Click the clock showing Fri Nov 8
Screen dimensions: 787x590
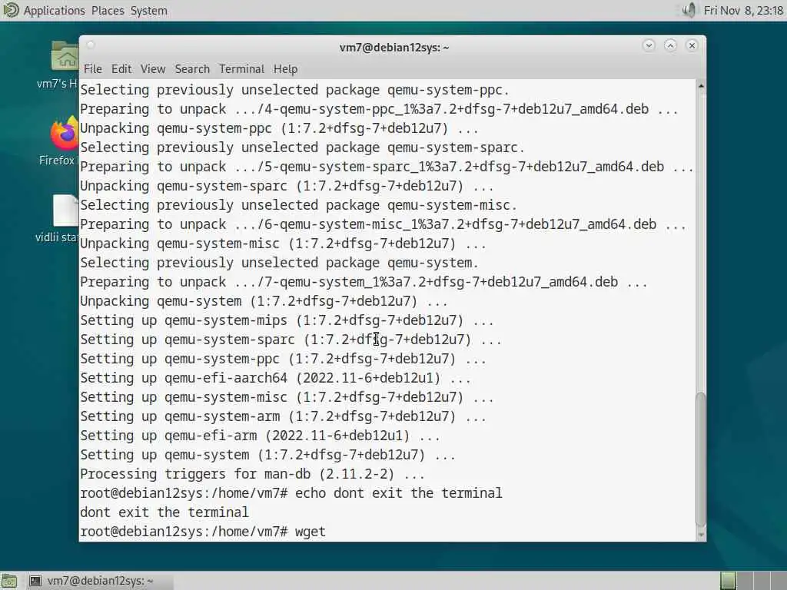pos(743,11)
